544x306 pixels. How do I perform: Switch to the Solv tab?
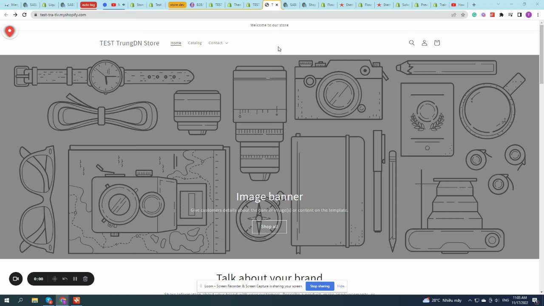click(402, 5)
